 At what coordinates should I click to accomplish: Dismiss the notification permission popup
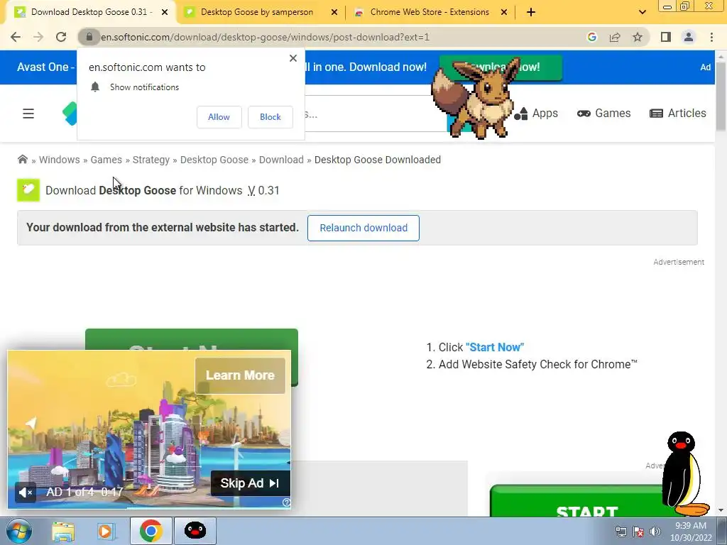[293, 58]
